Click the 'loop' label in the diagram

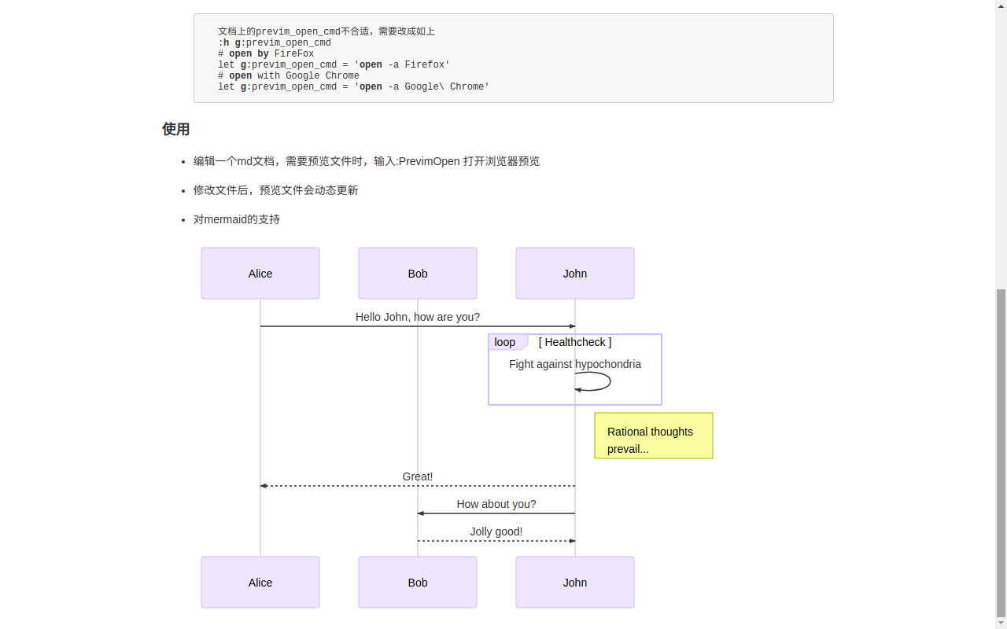[x=505, y=342]
